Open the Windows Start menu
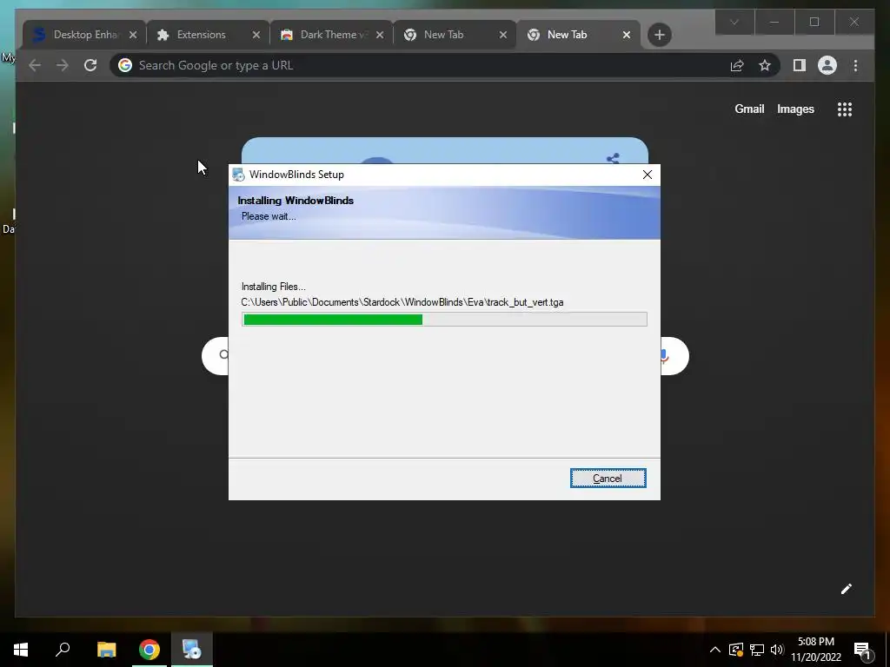890x667 pixels. click(21, 650)
